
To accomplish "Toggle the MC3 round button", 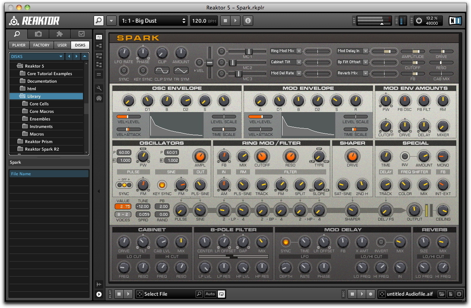I will point(221,74).
